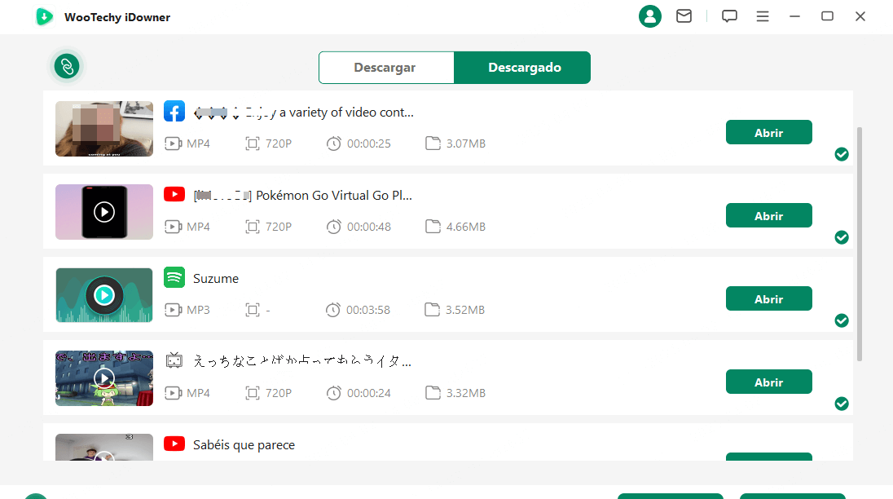The height and width of the screenshot is (499, 893).
Task: Toggle the checkmark on the Suzume download
Action: [842, 320]
